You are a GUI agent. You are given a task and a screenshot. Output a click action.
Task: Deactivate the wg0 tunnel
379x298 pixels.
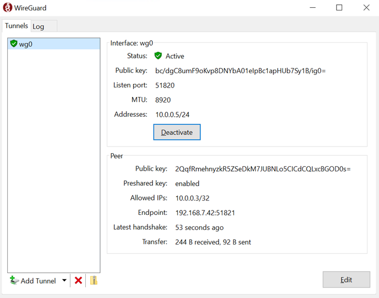click(x=177, y=132)
